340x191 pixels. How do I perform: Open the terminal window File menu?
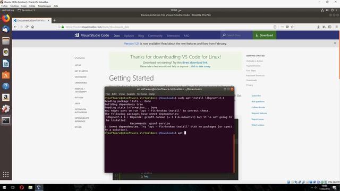(107, 94)
